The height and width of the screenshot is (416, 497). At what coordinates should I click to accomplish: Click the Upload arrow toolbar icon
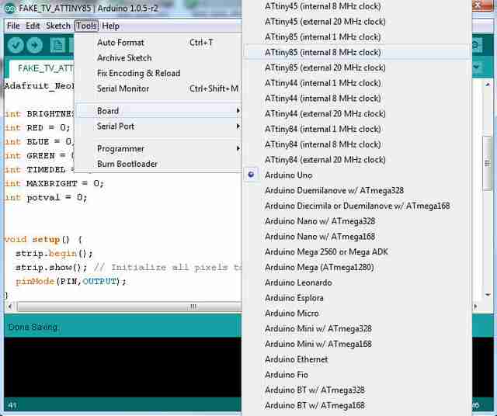(34, 45)
